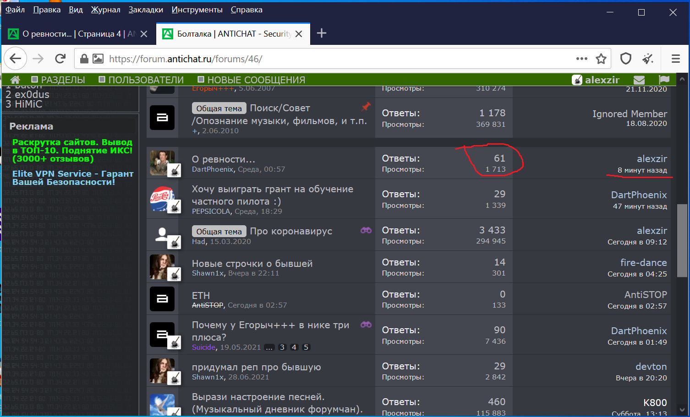
Task: Open page 5 of Егорыч+++ thread
Action: pos(306,347)
